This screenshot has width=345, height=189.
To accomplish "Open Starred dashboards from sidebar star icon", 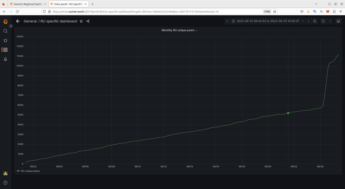I will [x=5, y=41].
